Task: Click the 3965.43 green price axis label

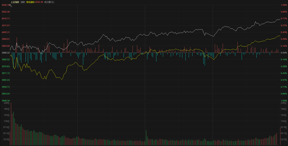Action: coord(6,80)
